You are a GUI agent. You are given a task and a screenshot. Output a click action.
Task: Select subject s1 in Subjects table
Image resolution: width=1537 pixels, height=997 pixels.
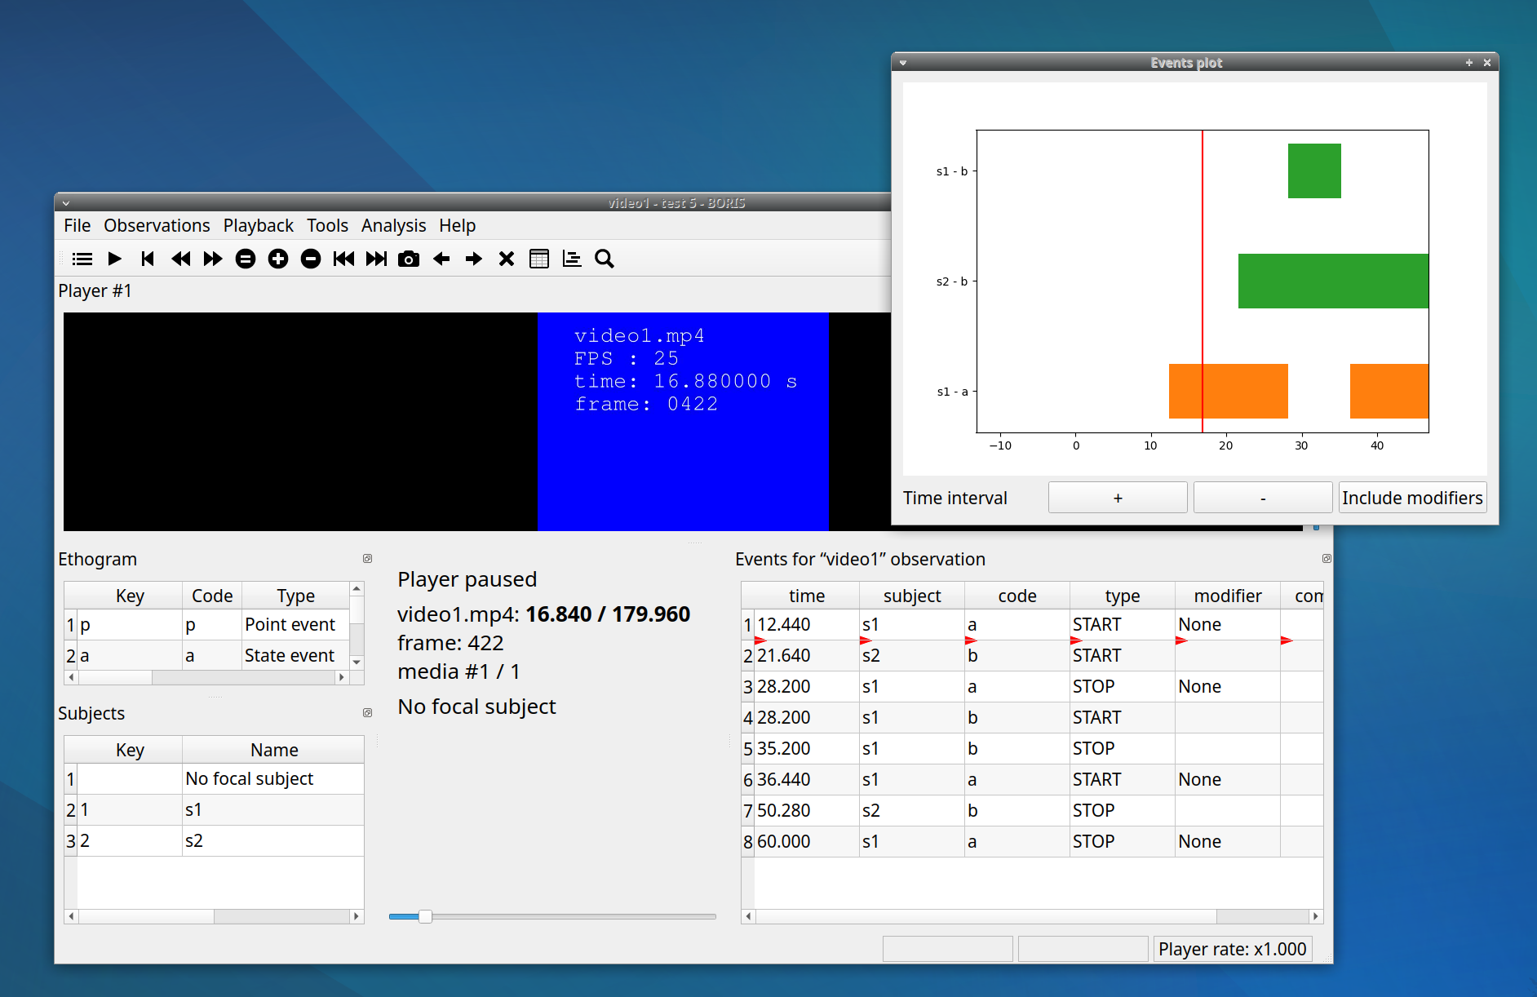(214, 810)
